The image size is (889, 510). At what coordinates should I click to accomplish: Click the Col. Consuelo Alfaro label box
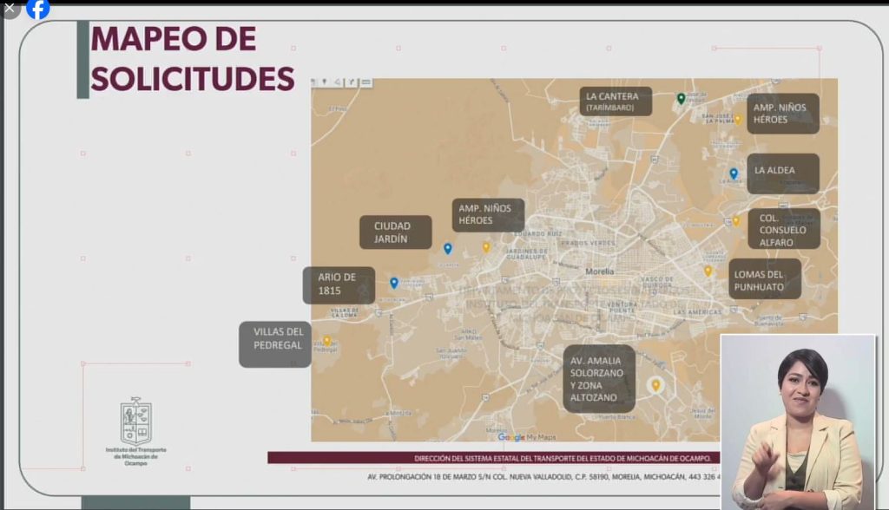(783, 229)
